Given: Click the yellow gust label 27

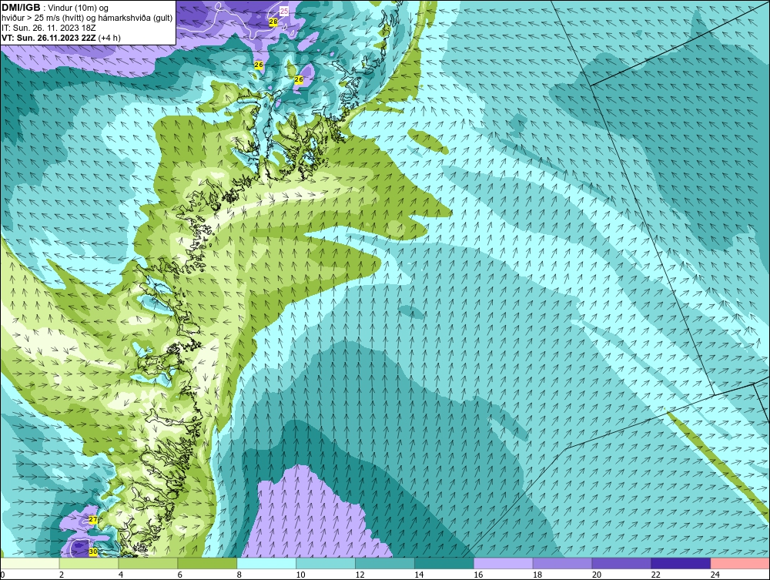Looking at the screenshot, I should (93, 520).
